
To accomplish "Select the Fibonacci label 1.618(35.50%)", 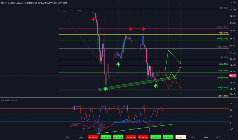I will coord(222,88).
